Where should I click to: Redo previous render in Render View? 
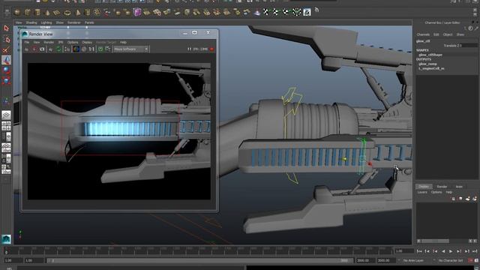[x=27, y=49]
